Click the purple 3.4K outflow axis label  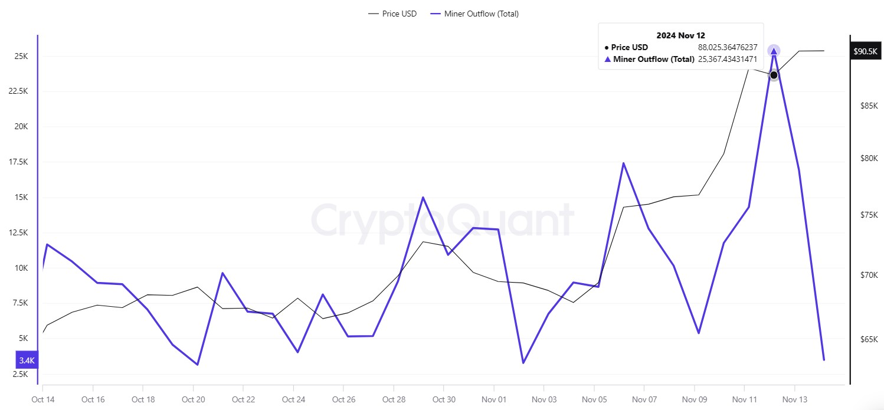[x=27, y=360]
